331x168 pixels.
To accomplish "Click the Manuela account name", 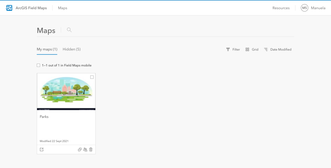I will click(x=318, y=8).
